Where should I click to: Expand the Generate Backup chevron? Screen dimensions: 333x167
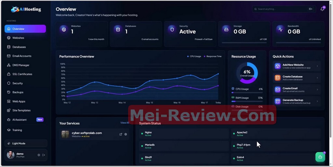317,101
